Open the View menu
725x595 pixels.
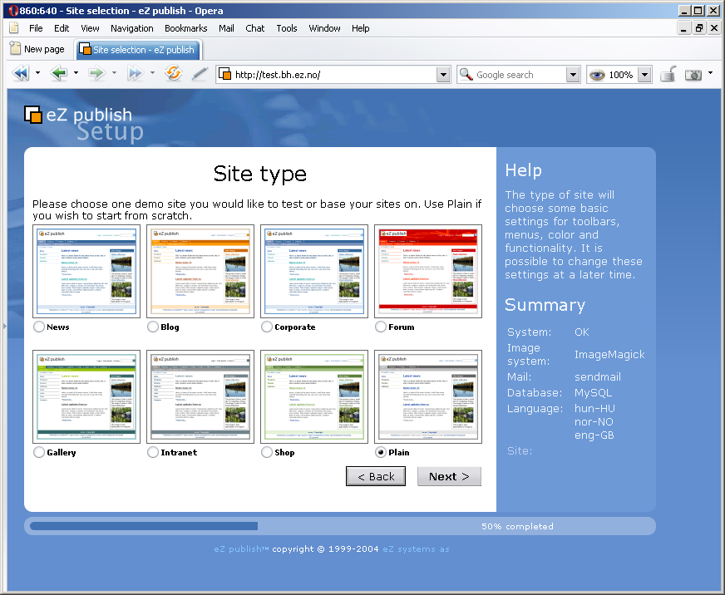(x=90, y=28)
